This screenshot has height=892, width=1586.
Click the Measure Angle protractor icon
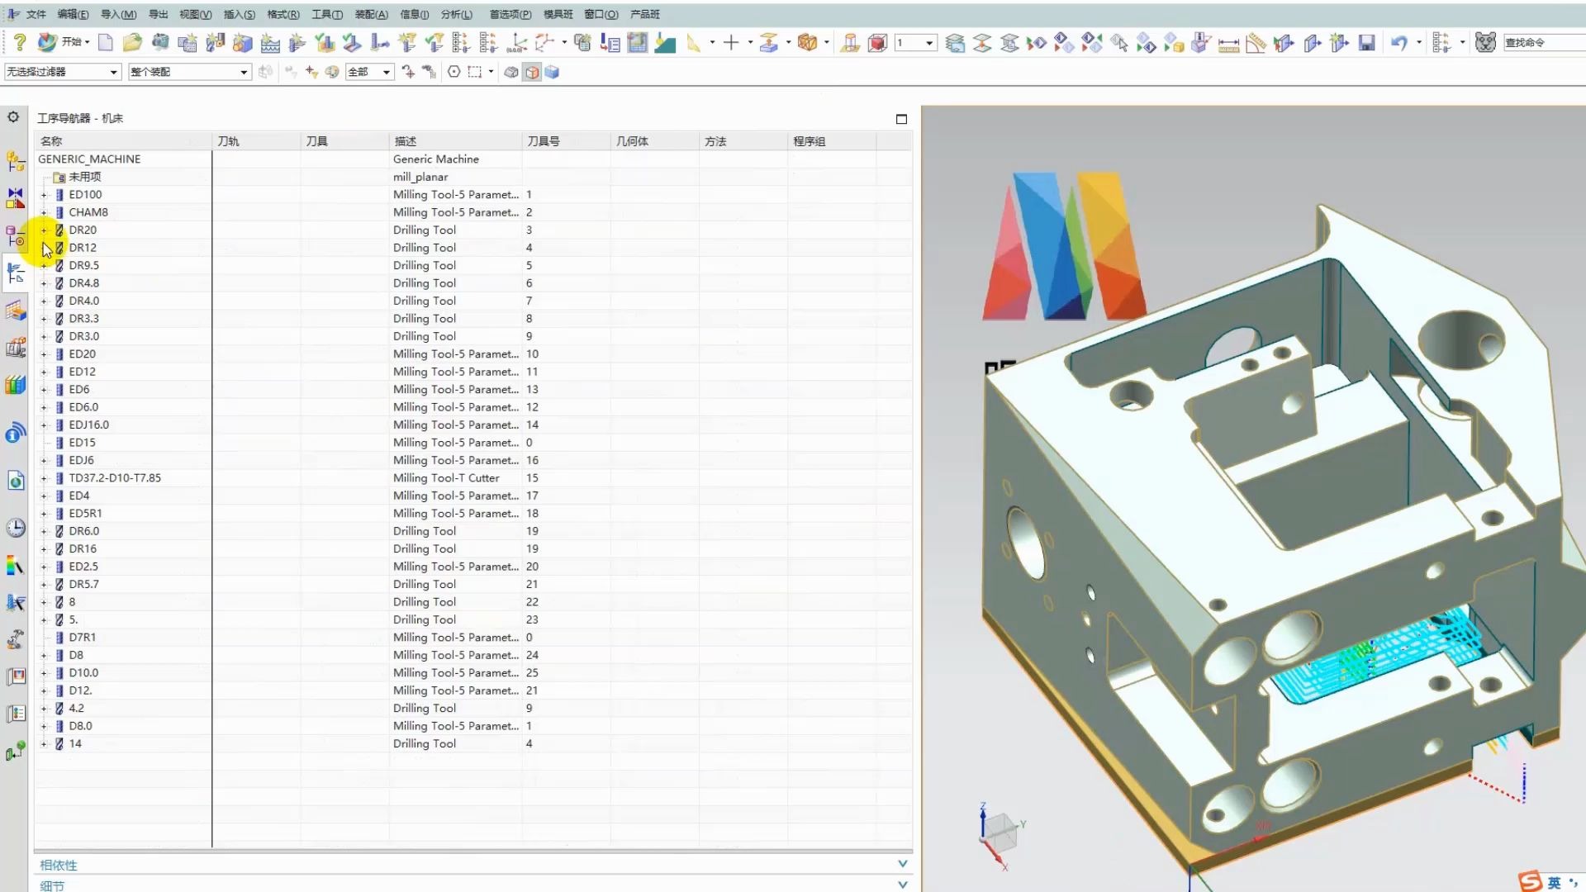tap(1256, 43)
